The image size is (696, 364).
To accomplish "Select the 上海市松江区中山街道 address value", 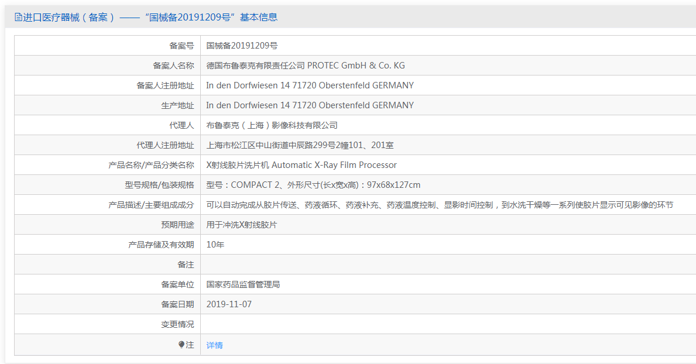I will [300, 145].
